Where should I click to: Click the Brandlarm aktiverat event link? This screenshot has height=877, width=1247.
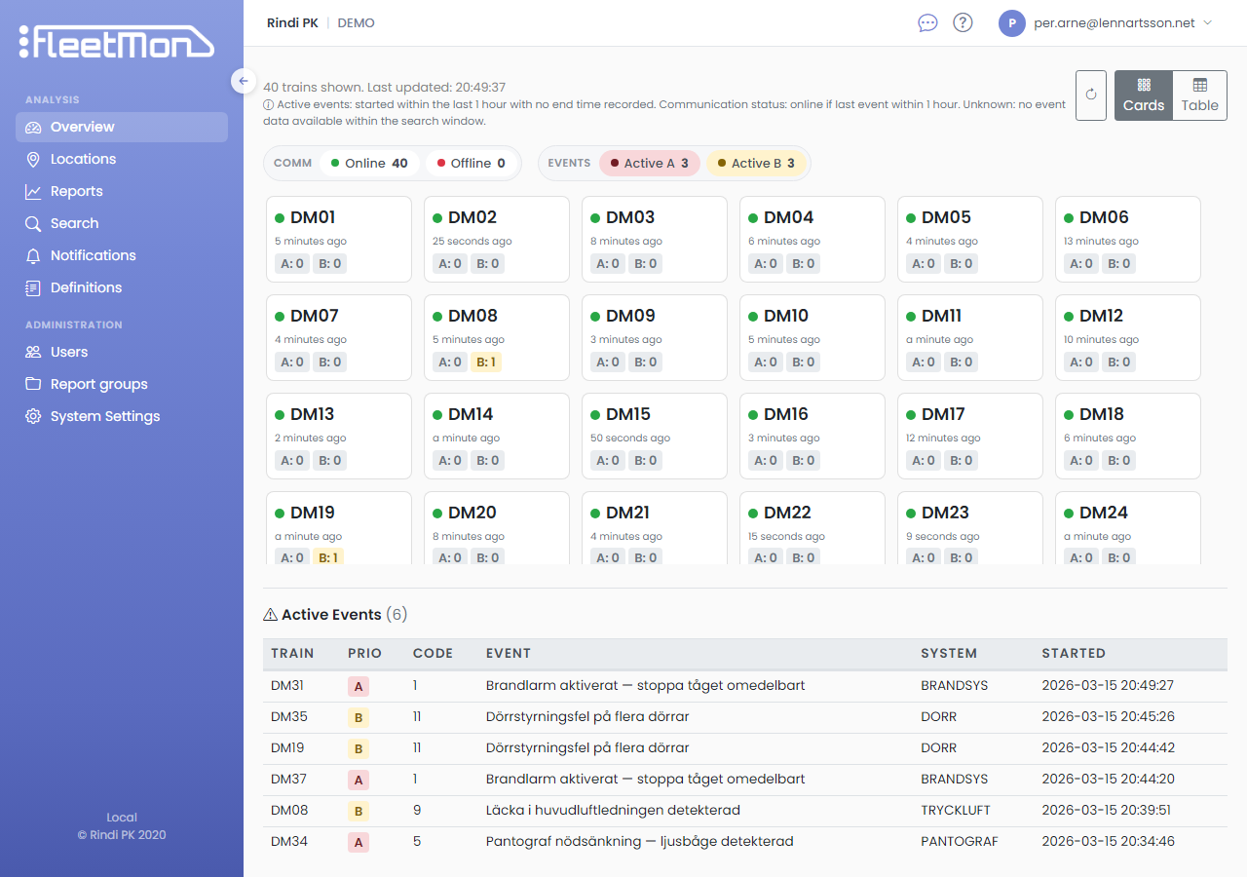click(646, 685)
